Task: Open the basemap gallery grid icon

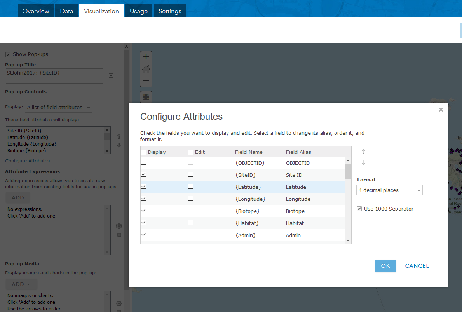Action: click(x=146, y=97)
